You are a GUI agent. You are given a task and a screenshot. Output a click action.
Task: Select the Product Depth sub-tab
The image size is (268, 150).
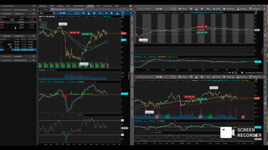click(76, 9)
